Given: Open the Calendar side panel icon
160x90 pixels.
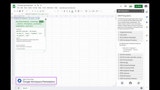Looking at the screenshot, I should [x=147, y=12].
